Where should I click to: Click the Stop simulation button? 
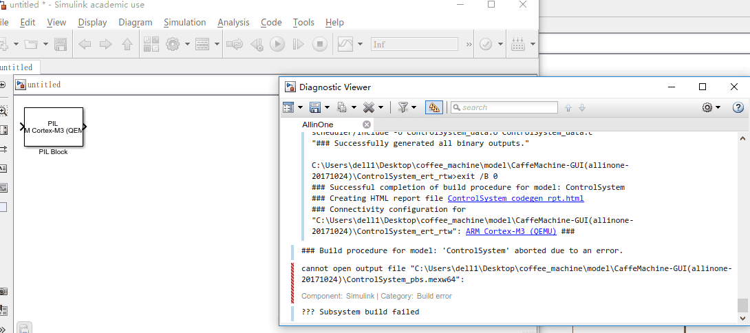point(319,45)
